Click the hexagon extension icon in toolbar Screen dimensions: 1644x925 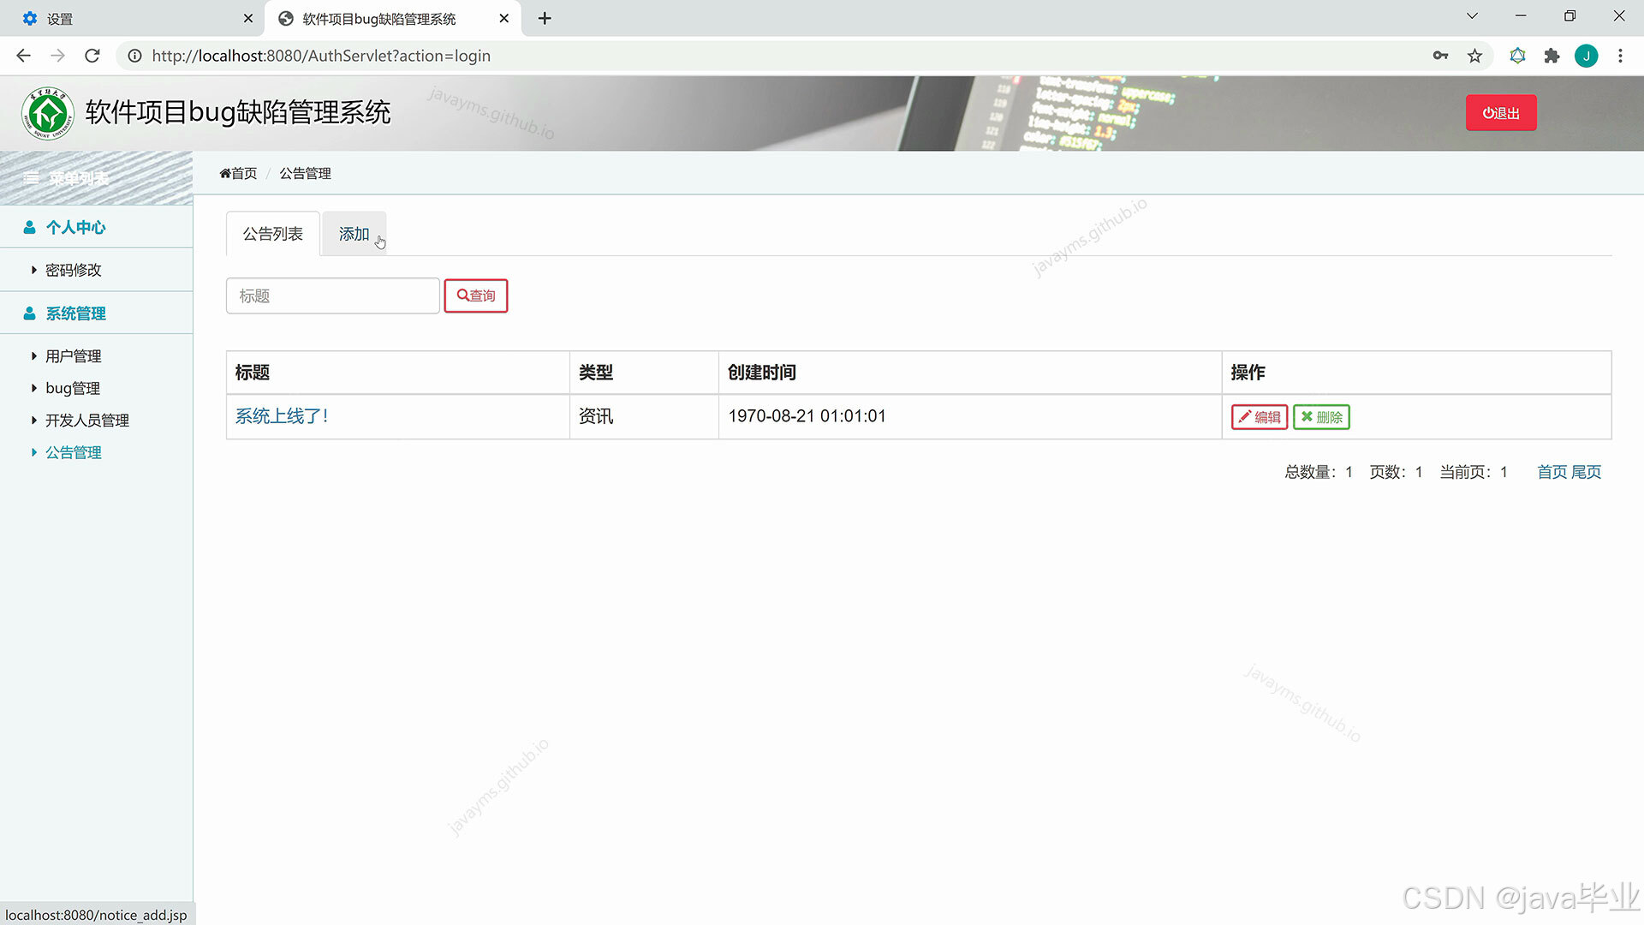[x=1517, y=56]
